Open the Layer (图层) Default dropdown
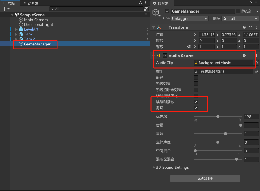The image size is (260, 191). 240,19
